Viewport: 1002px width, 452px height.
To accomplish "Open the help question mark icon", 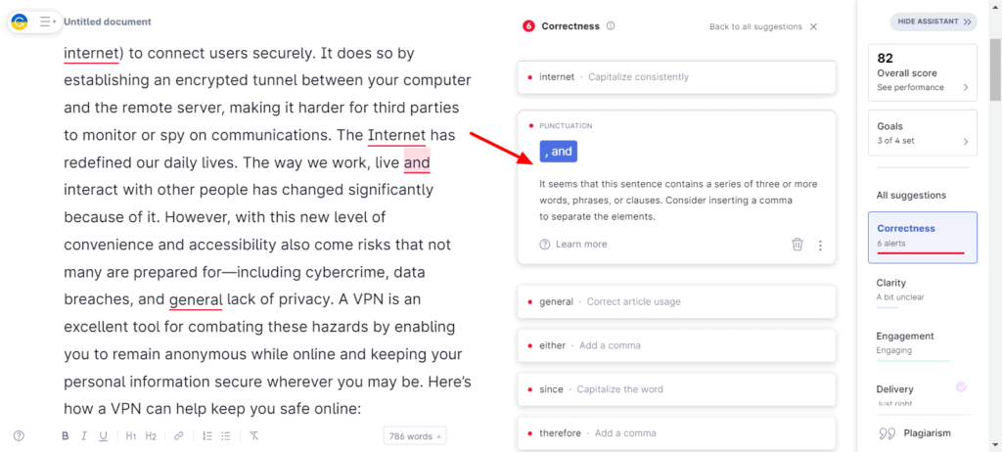I will [19, 436].
